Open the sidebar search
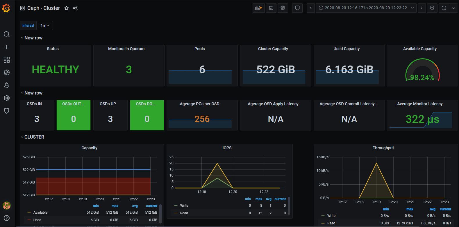The image size is (459, 227). pos(7,34)
